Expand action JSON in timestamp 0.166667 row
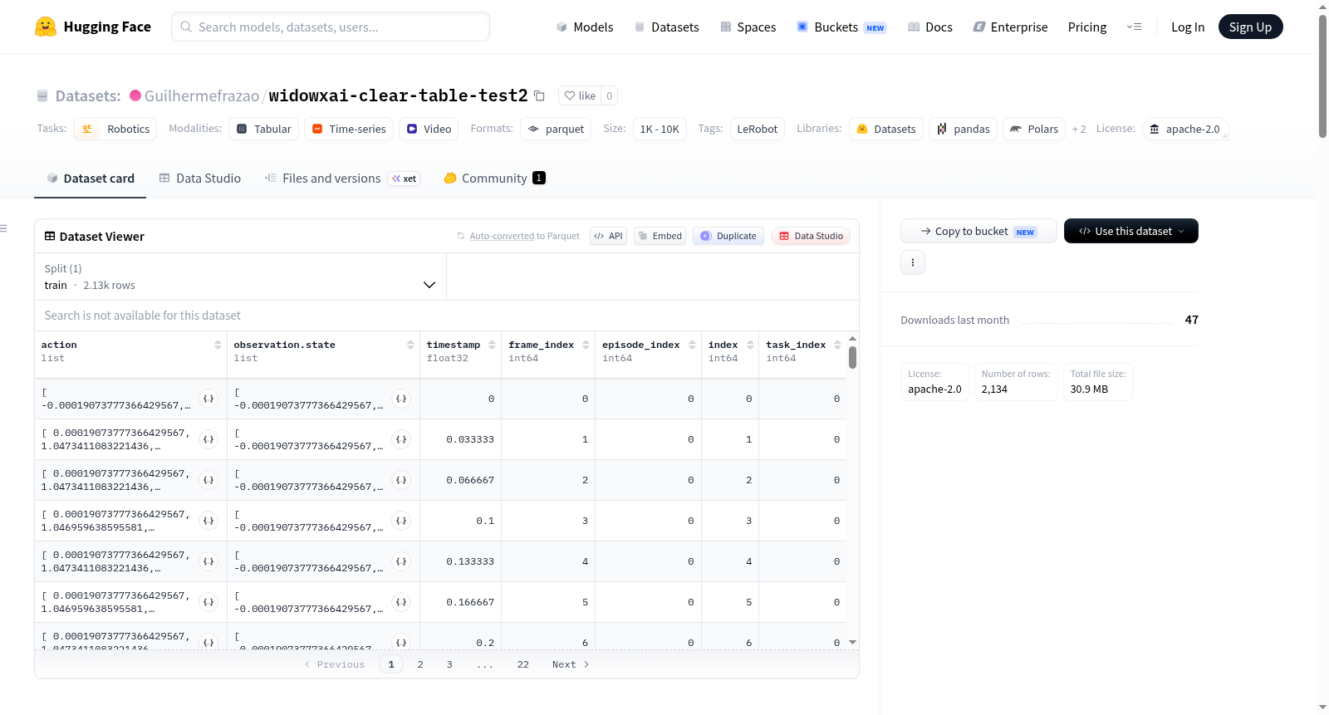This screenshot has width=1329, height=715. pyautogui.click(x=208, y=602)
